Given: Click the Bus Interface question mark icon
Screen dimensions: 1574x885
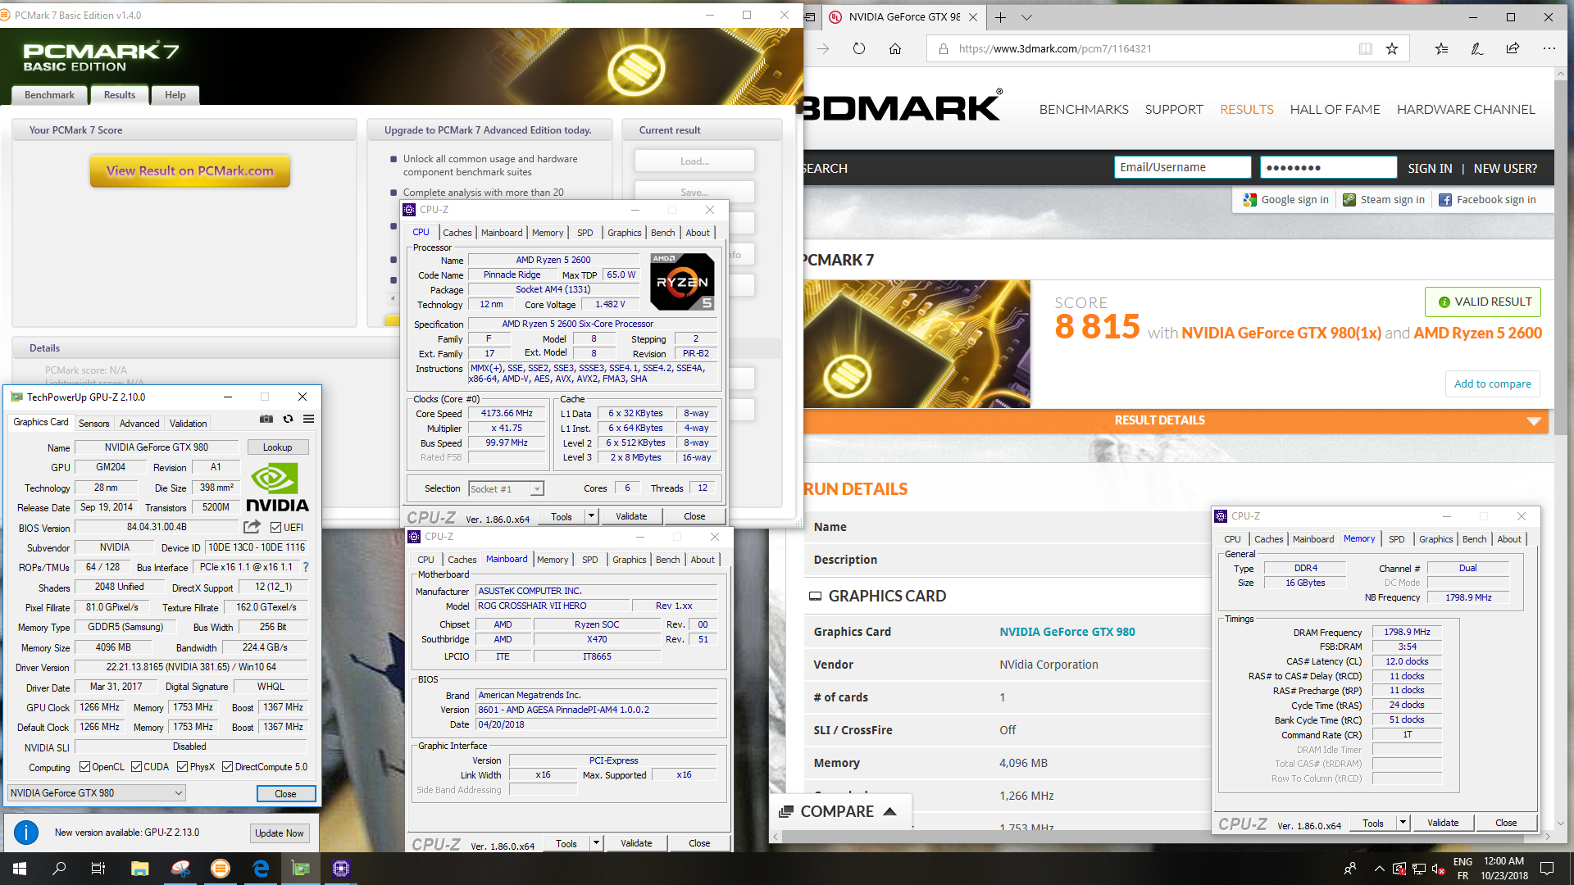Looking at the screenshot, I should point(306,567).
